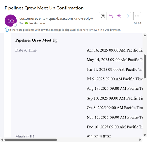This screenshot has width=147, height=142.
Task: Click the horizontal scrollbar thumb
Action: pos(31,140)
